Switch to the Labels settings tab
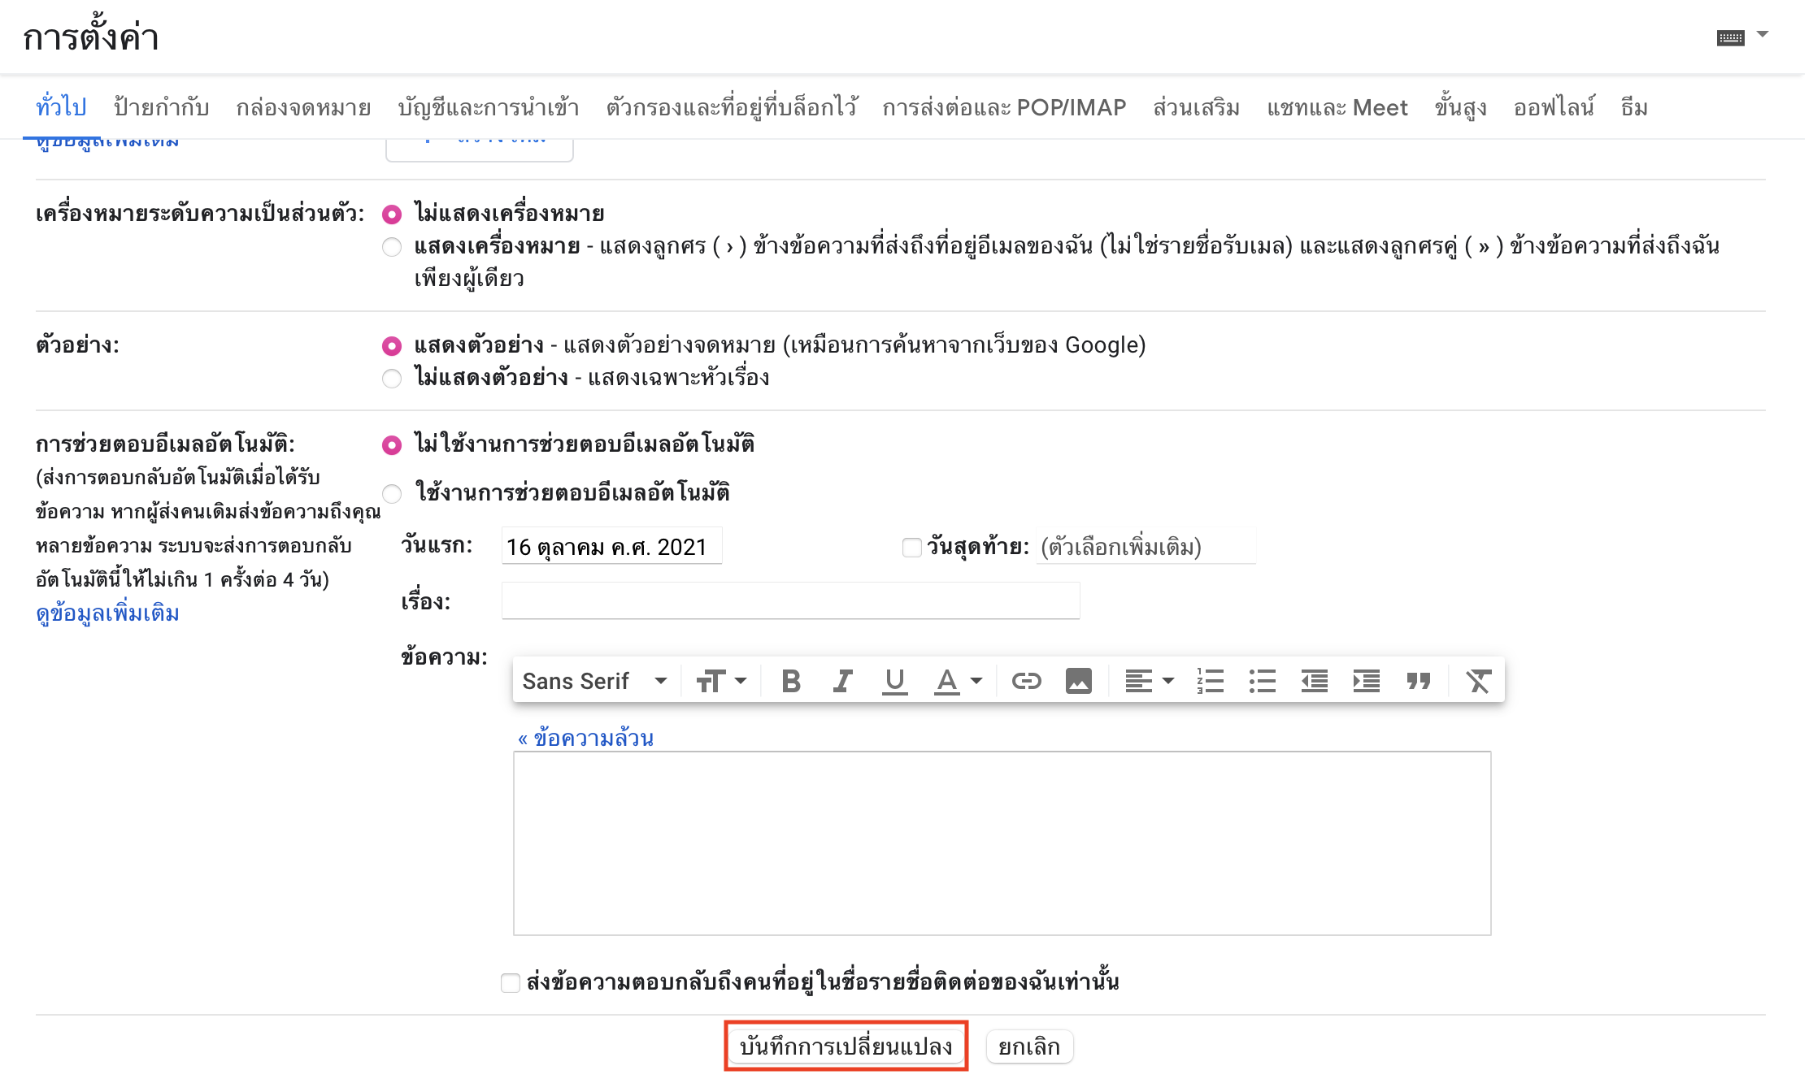Screen dimensions: 1813x1092 (x=161, y=107)
